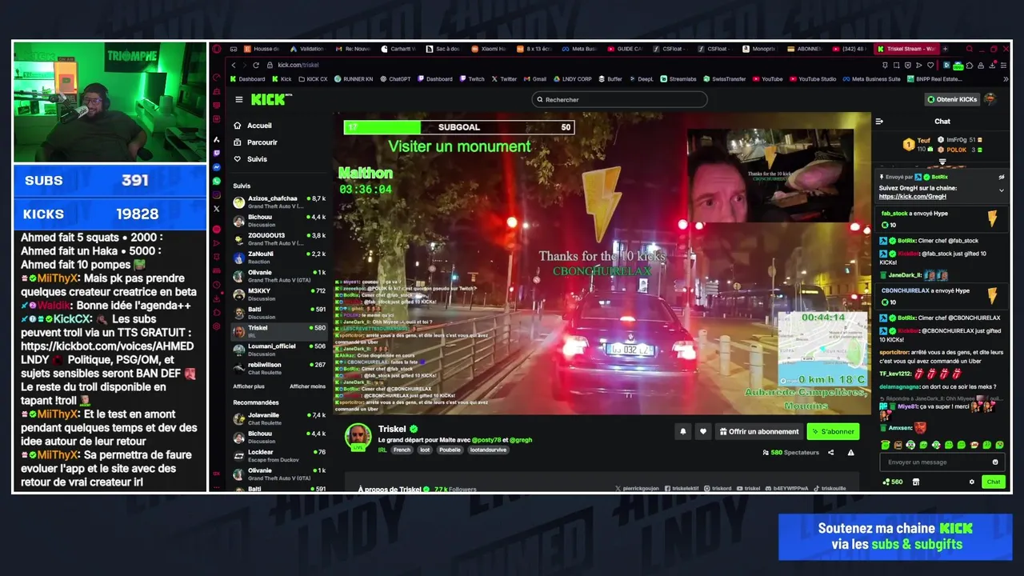Go to Accueil in sidebar
1024x576 pixels.
coord(252,126)
